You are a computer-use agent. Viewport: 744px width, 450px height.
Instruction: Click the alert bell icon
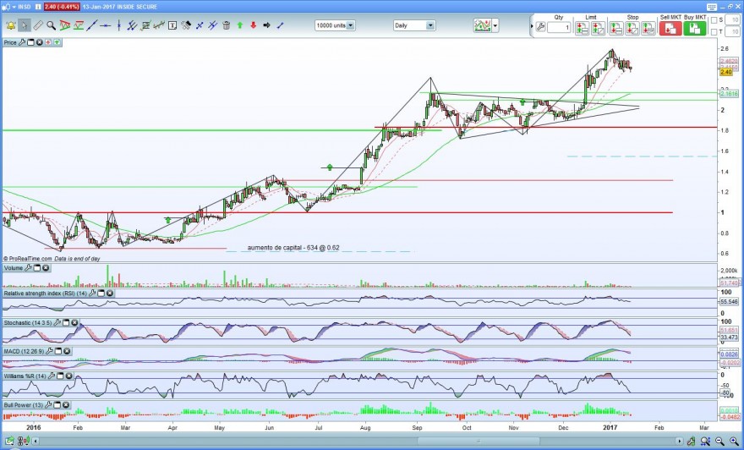coord(11,25)
